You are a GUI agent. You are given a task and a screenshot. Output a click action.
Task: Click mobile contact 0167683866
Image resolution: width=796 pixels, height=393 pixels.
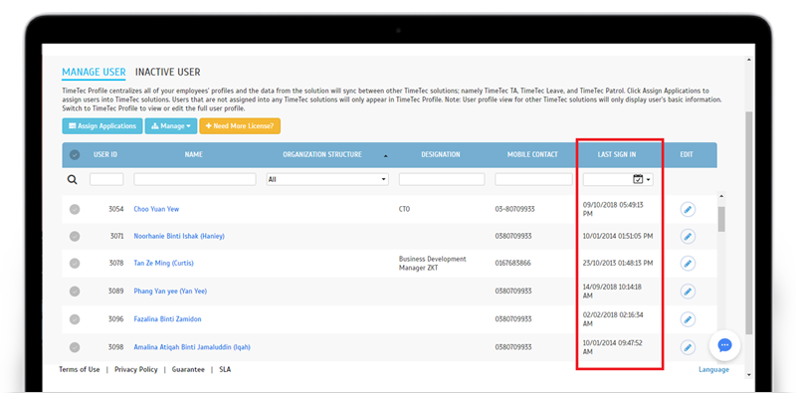tap(513, 264)
